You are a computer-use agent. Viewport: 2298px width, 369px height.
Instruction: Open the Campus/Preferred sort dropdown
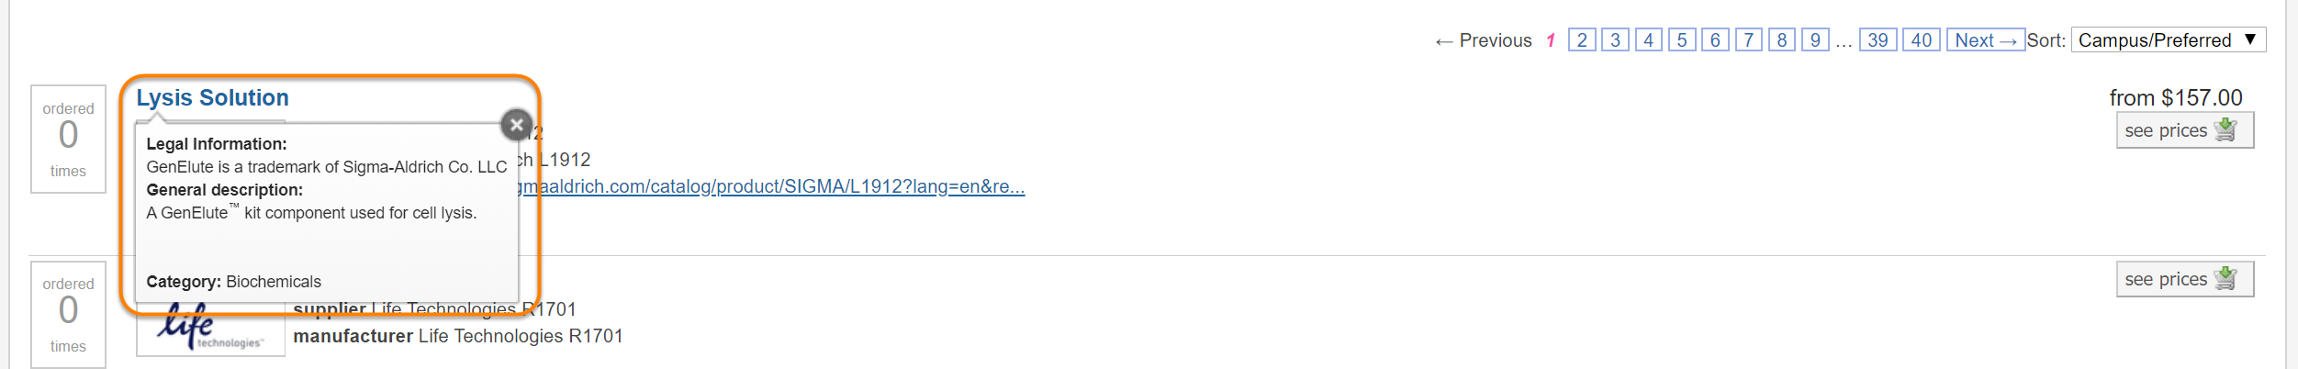click(2167, 40)
